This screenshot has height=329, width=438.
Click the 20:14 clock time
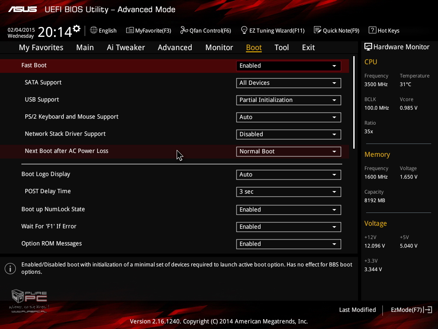(55, 32)
